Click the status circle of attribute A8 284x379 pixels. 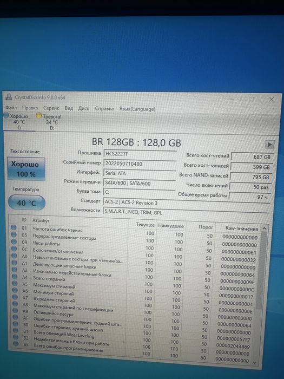(16, 304)
